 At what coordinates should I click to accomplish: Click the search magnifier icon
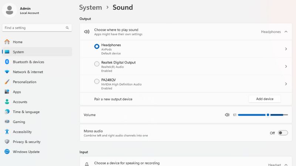pos(67,28)
